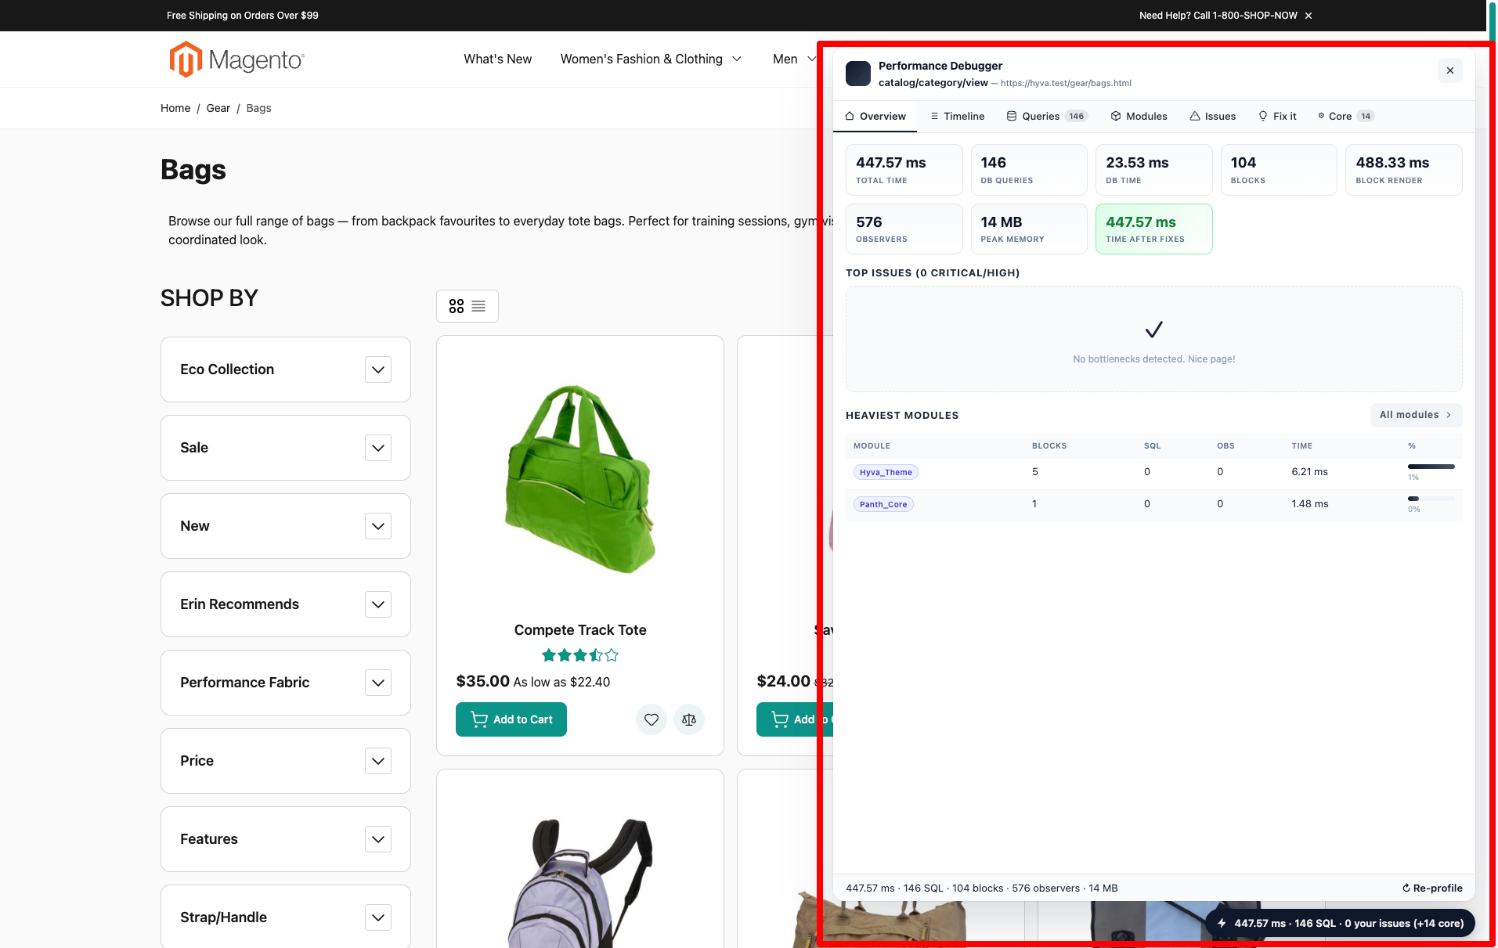Click Re-profile button

(x=1432, y=888)
